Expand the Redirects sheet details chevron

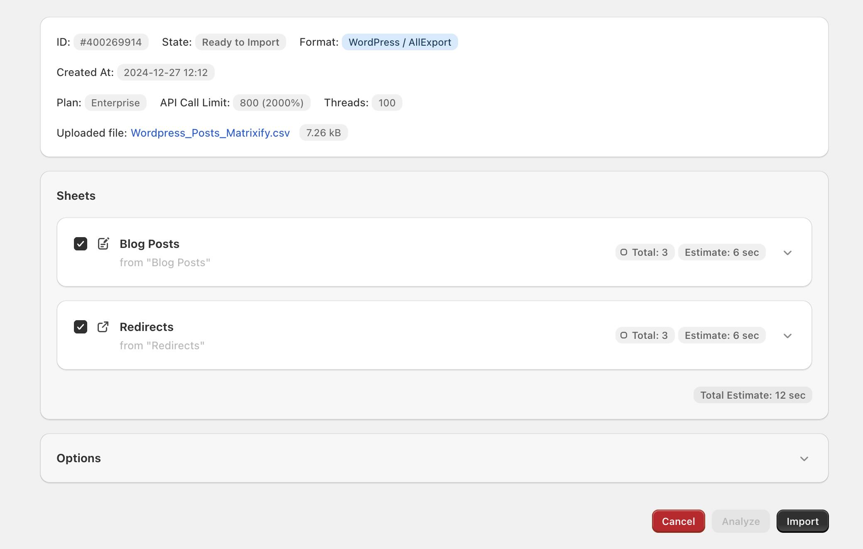point(787,336)
